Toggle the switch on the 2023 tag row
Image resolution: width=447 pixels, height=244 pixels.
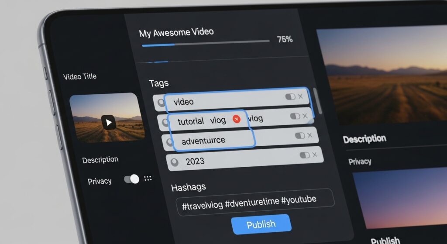coord(304,155)
